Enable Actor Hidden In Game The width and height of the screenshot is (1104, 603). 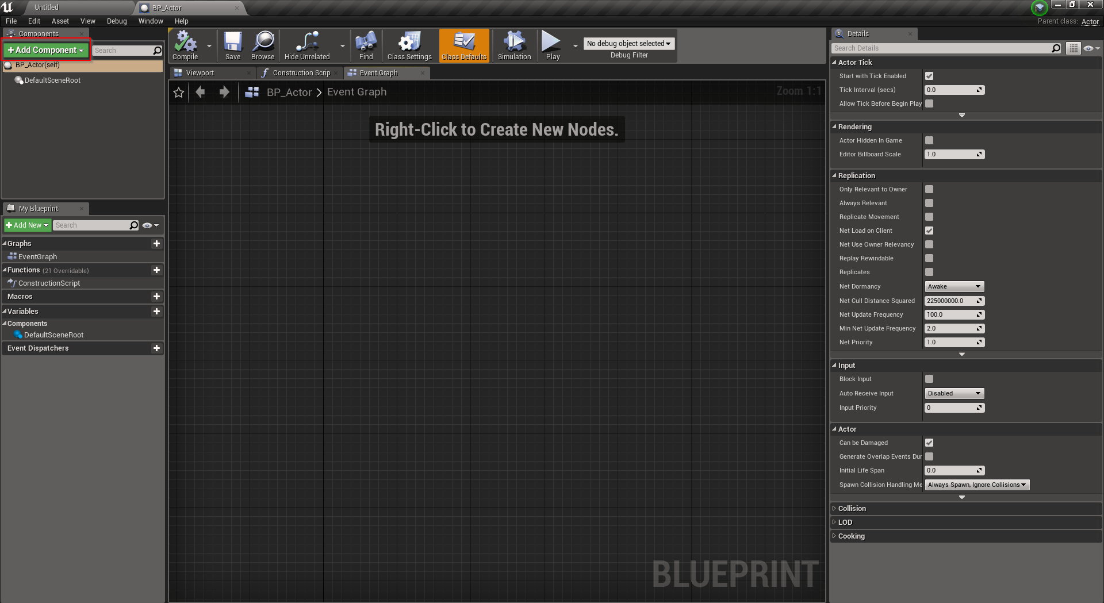(929, 140)
